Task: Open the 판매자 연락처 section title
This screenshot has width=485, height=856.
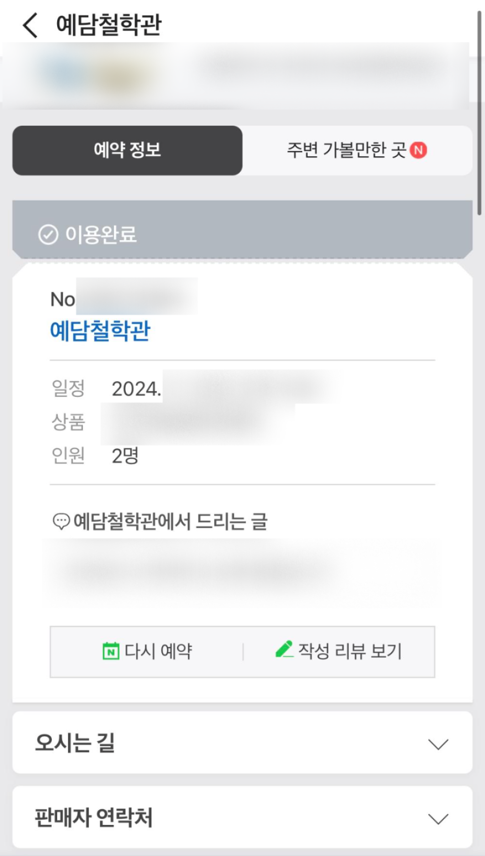Action: [x=94, y=818]
